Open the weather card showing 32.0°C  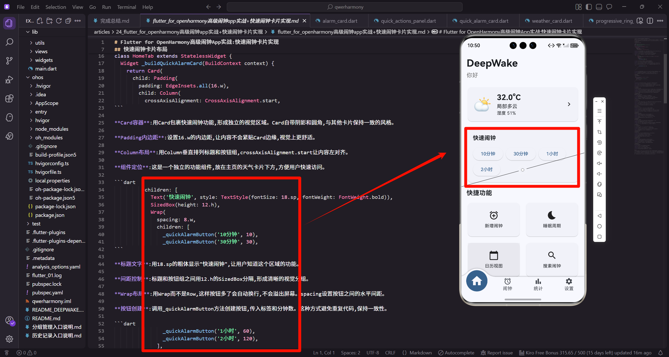point(523,104)
